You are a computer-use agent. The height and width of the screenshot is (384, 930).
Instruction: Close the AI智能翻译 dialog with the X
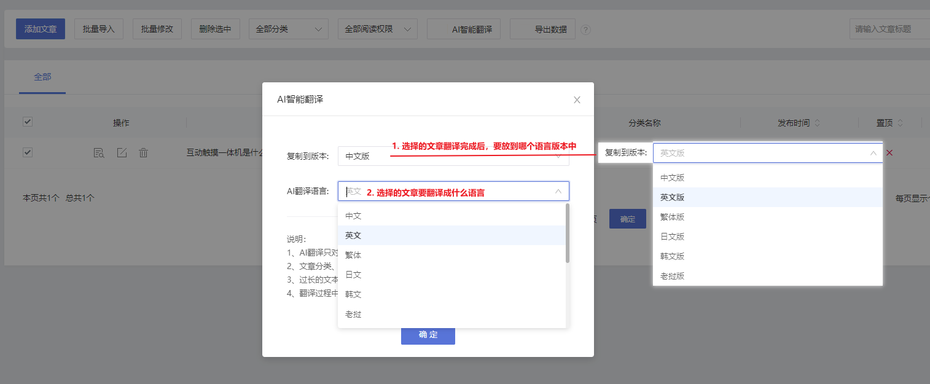(577, 100)
